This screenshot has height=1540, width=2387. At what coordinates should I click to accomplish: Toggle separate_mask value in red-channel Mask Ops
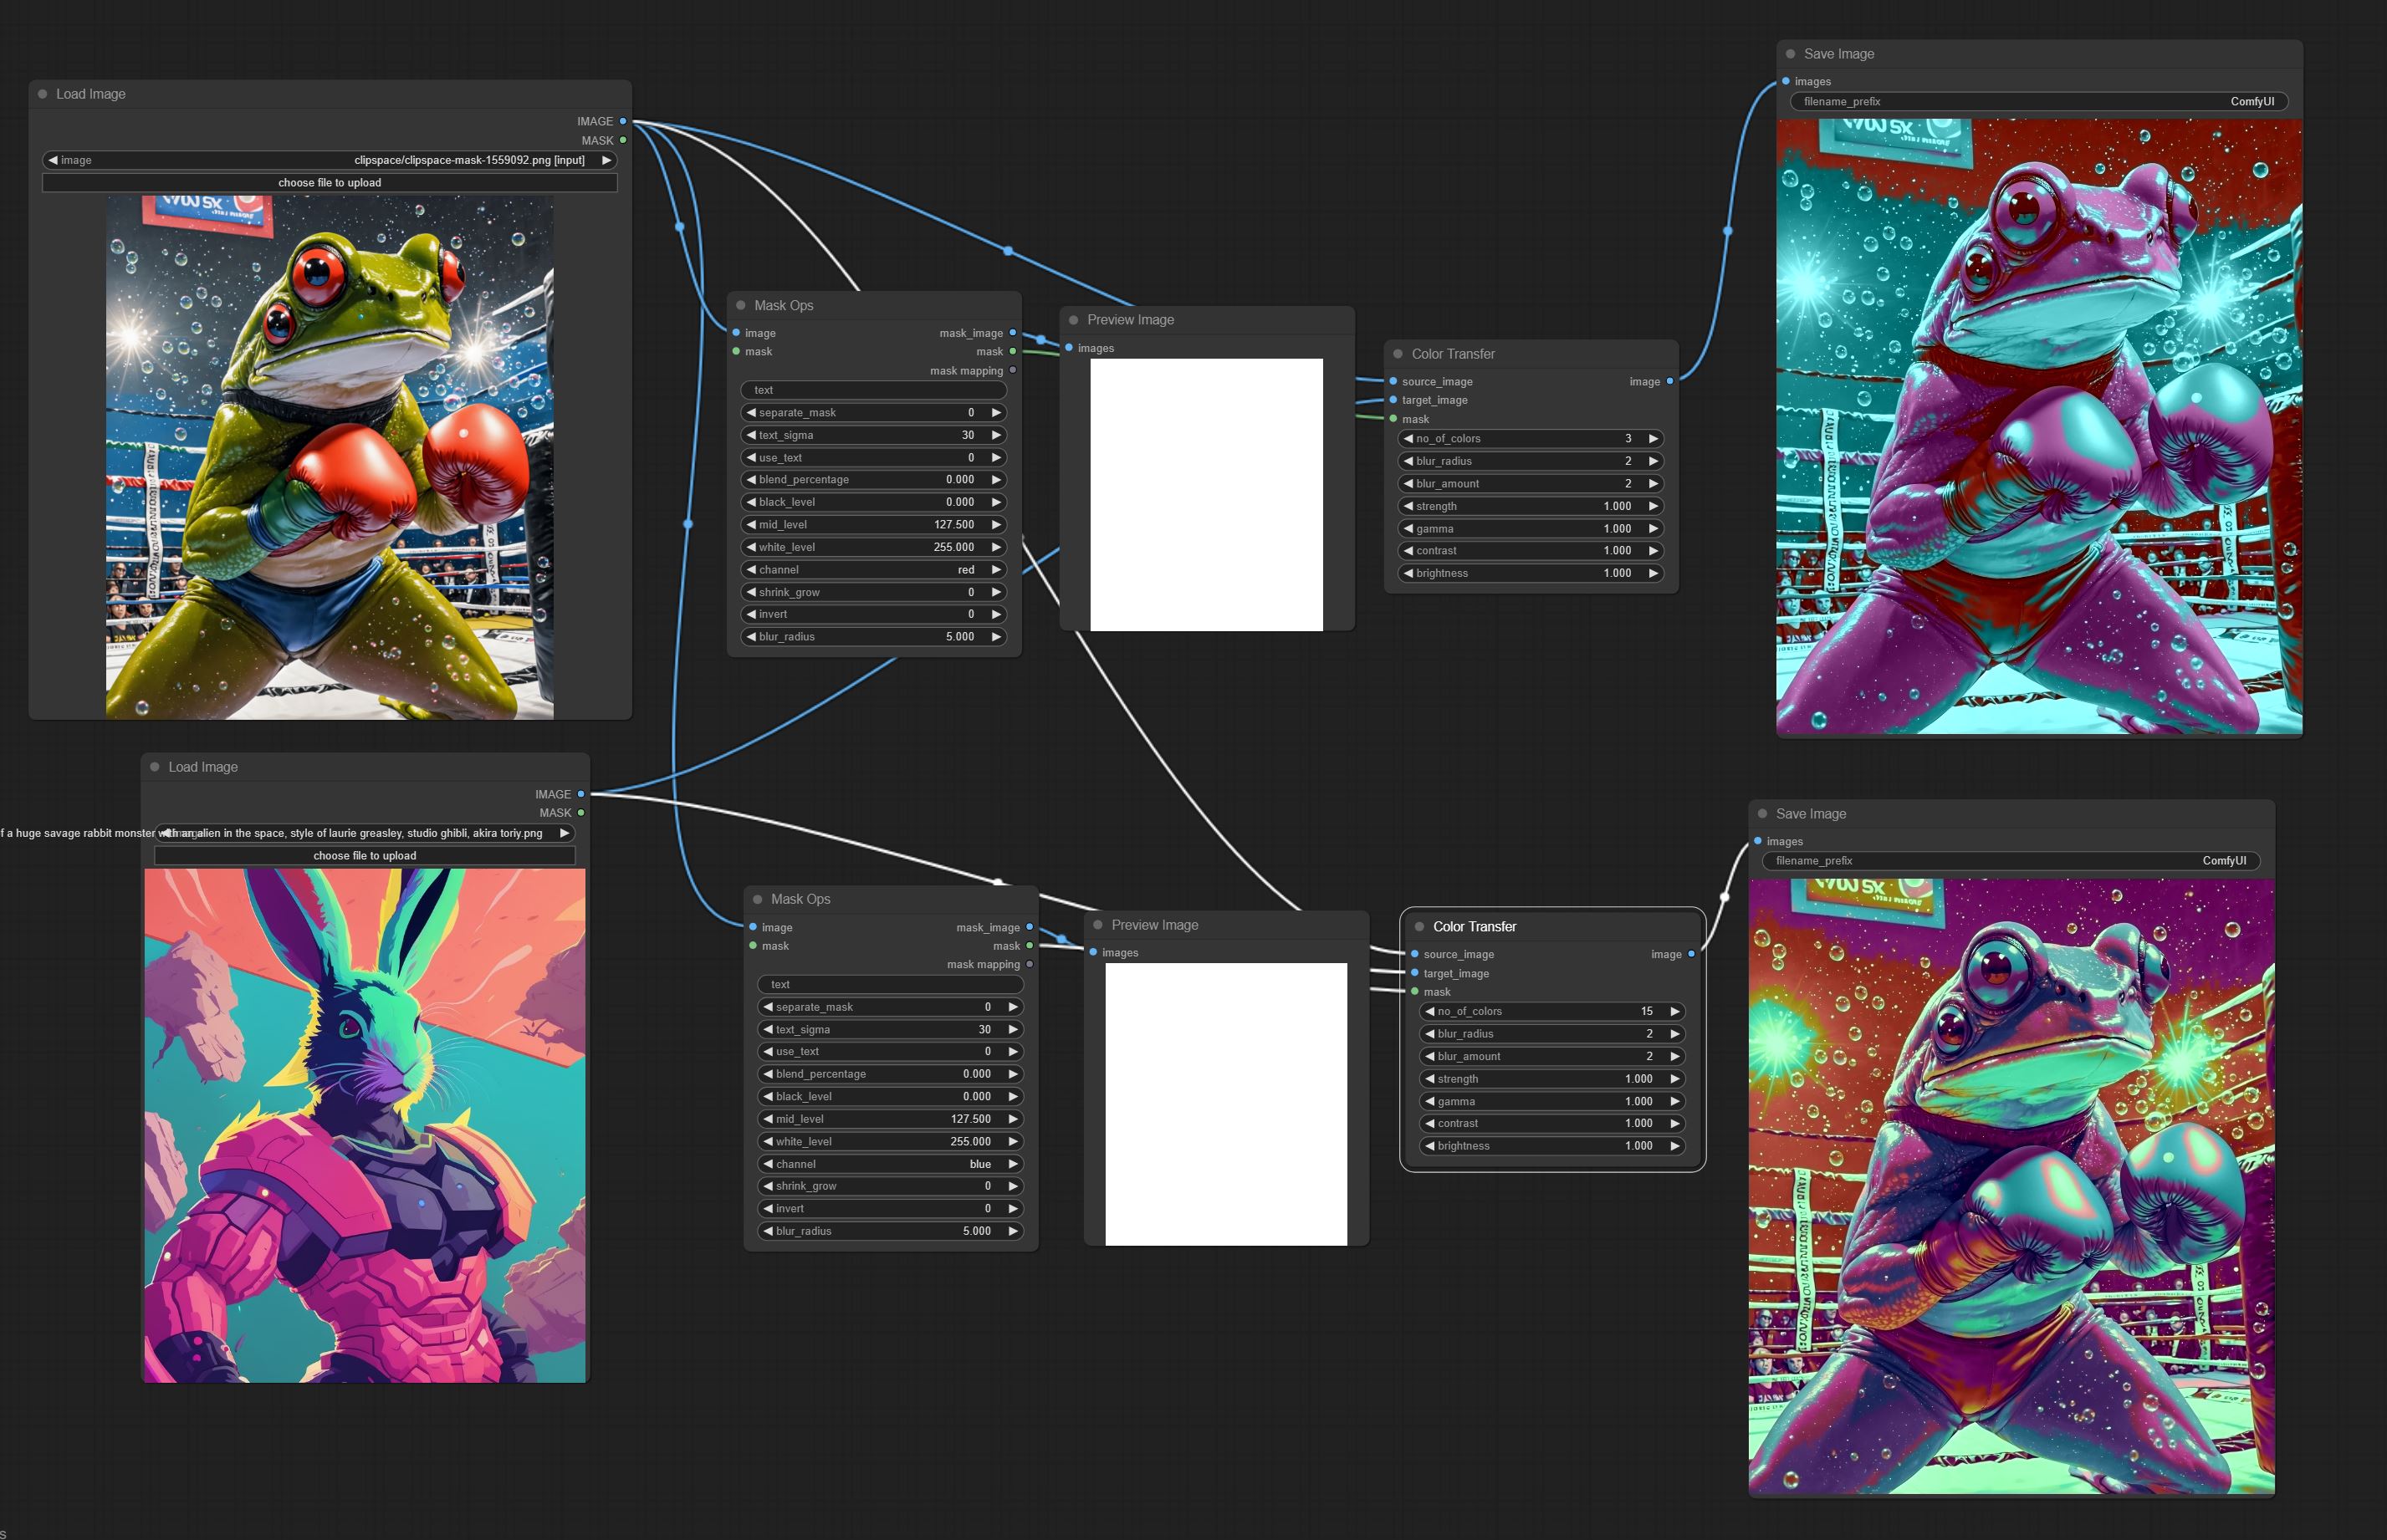pos(872,413)
